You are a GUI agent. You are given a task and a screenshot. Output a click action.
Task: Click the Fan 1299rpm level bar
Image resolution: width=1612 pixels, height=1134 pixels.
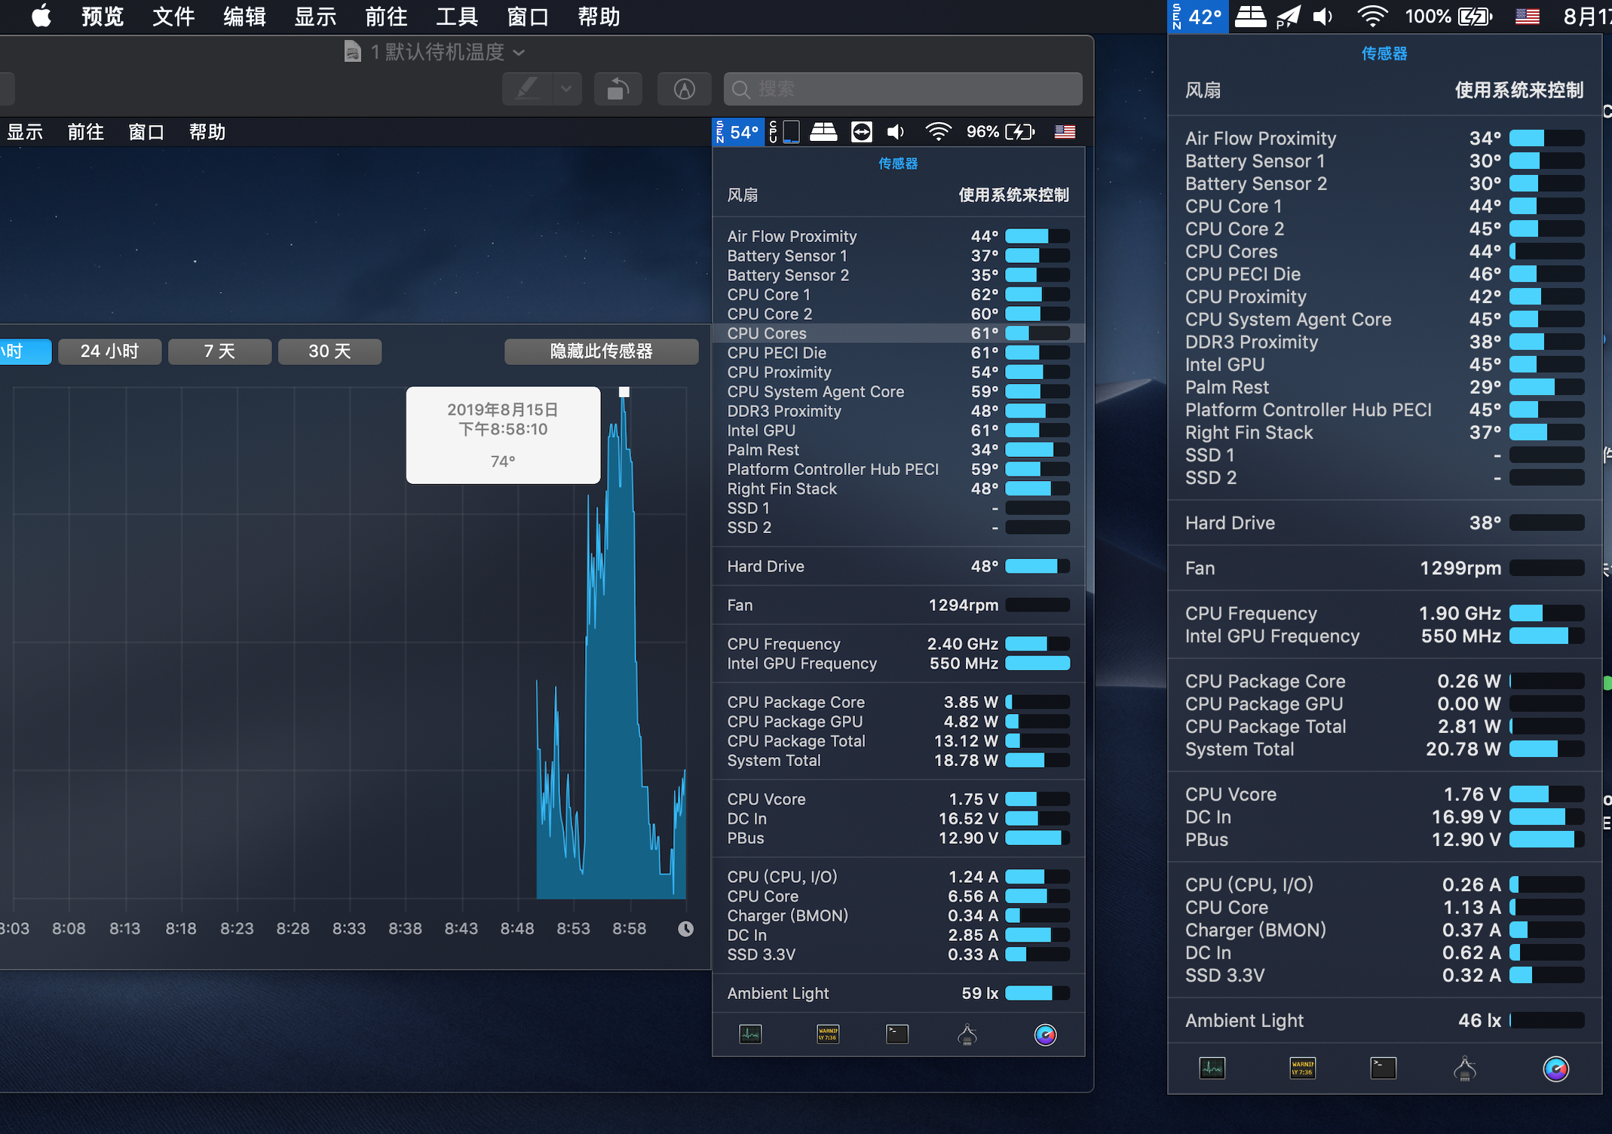[1546, 568]
